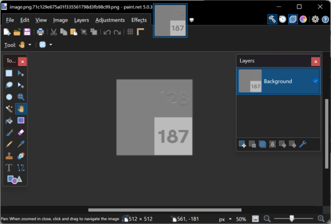Image resolution: width=331 pixels, height=224 pixels.
Task: Toggle the rulers display
Action: point(140,32)
